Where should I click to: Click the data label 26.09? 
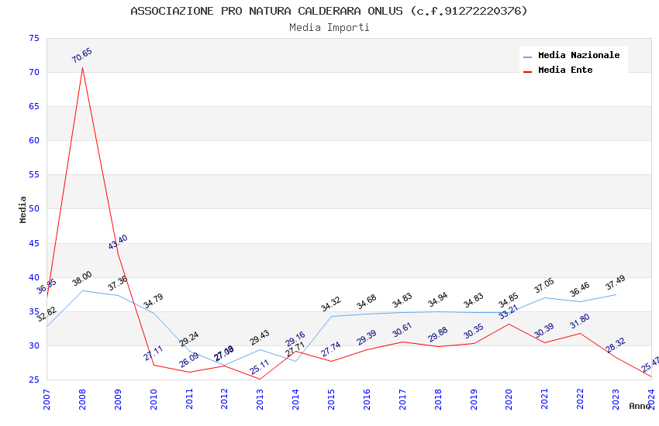pyautogui.click(x=189, y=360)
